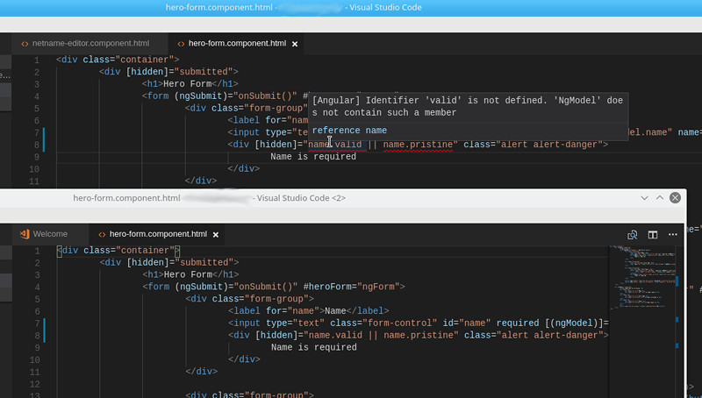Viewport: 702px width, 398px height.
Task: Open More Actions ellipsis menu
Action: 672,234
